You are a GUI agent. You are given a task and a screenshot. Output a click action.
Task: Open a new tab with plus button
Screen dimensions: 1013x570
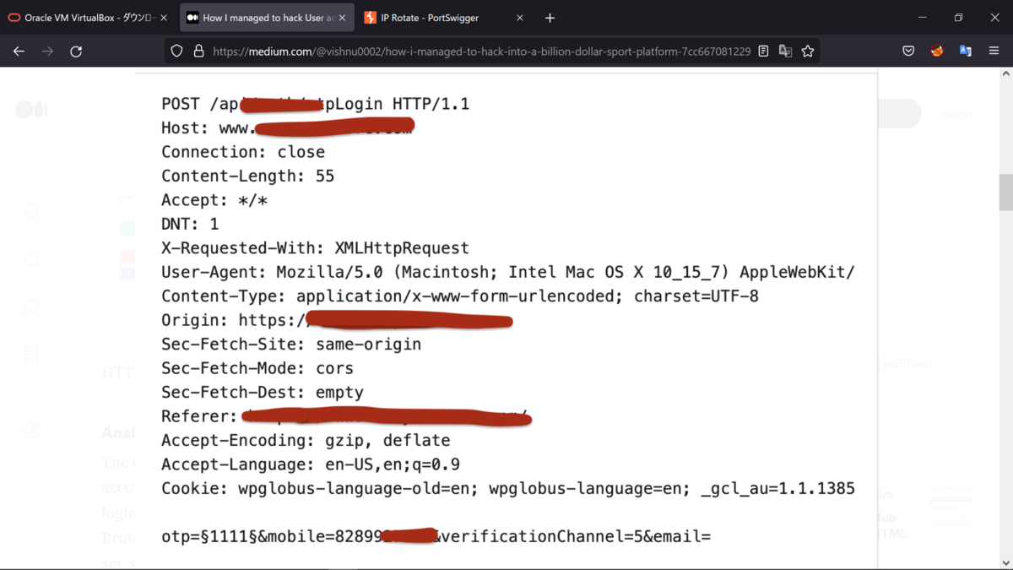pos(550,17)
